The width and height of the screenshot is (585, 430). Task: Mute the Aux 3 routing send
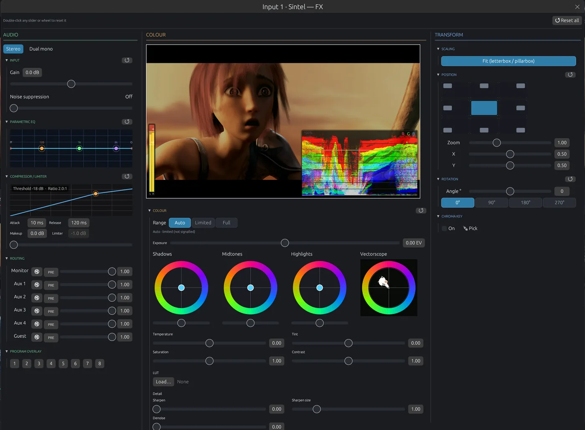[37, 311]
